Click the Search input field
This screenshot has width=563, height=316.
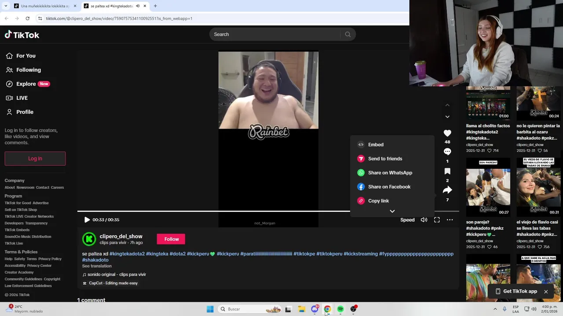274,34
